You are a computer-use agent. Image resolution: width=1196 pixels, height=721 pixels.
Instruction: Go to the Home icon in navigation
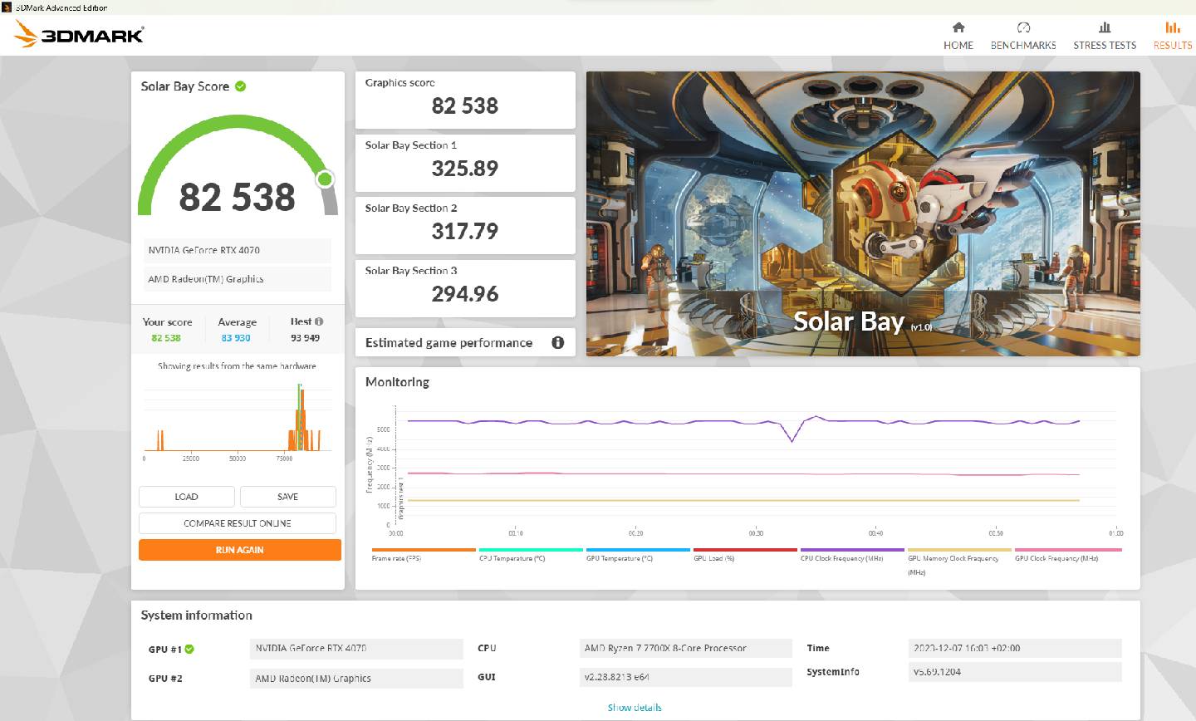pos(958,27)
